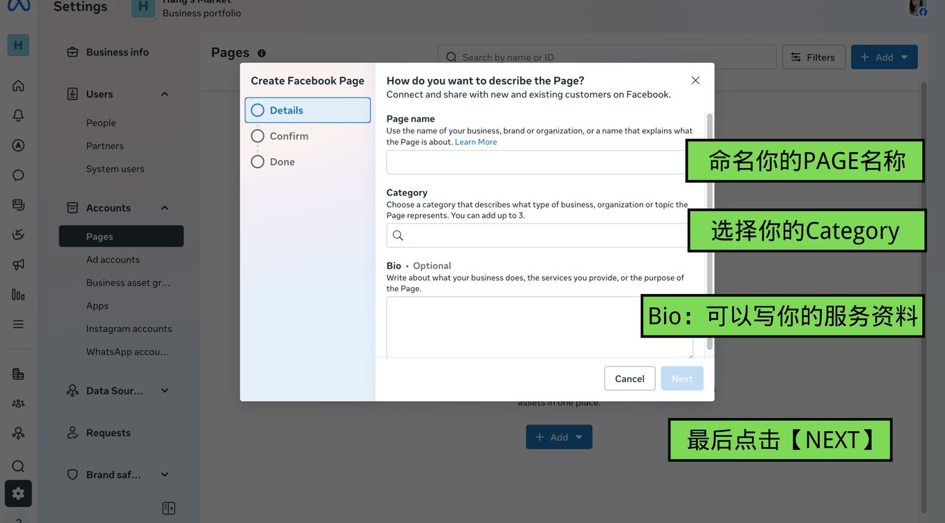The height and width of the screenshot is (523, 945).
Task: Select the H portfolio switcher in header
Action: point(143,8)
